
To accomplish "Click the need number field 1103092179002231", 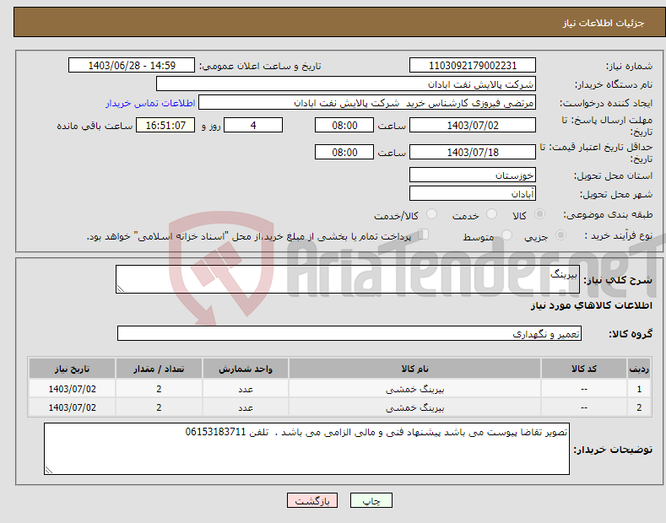I will pos(473,66).
